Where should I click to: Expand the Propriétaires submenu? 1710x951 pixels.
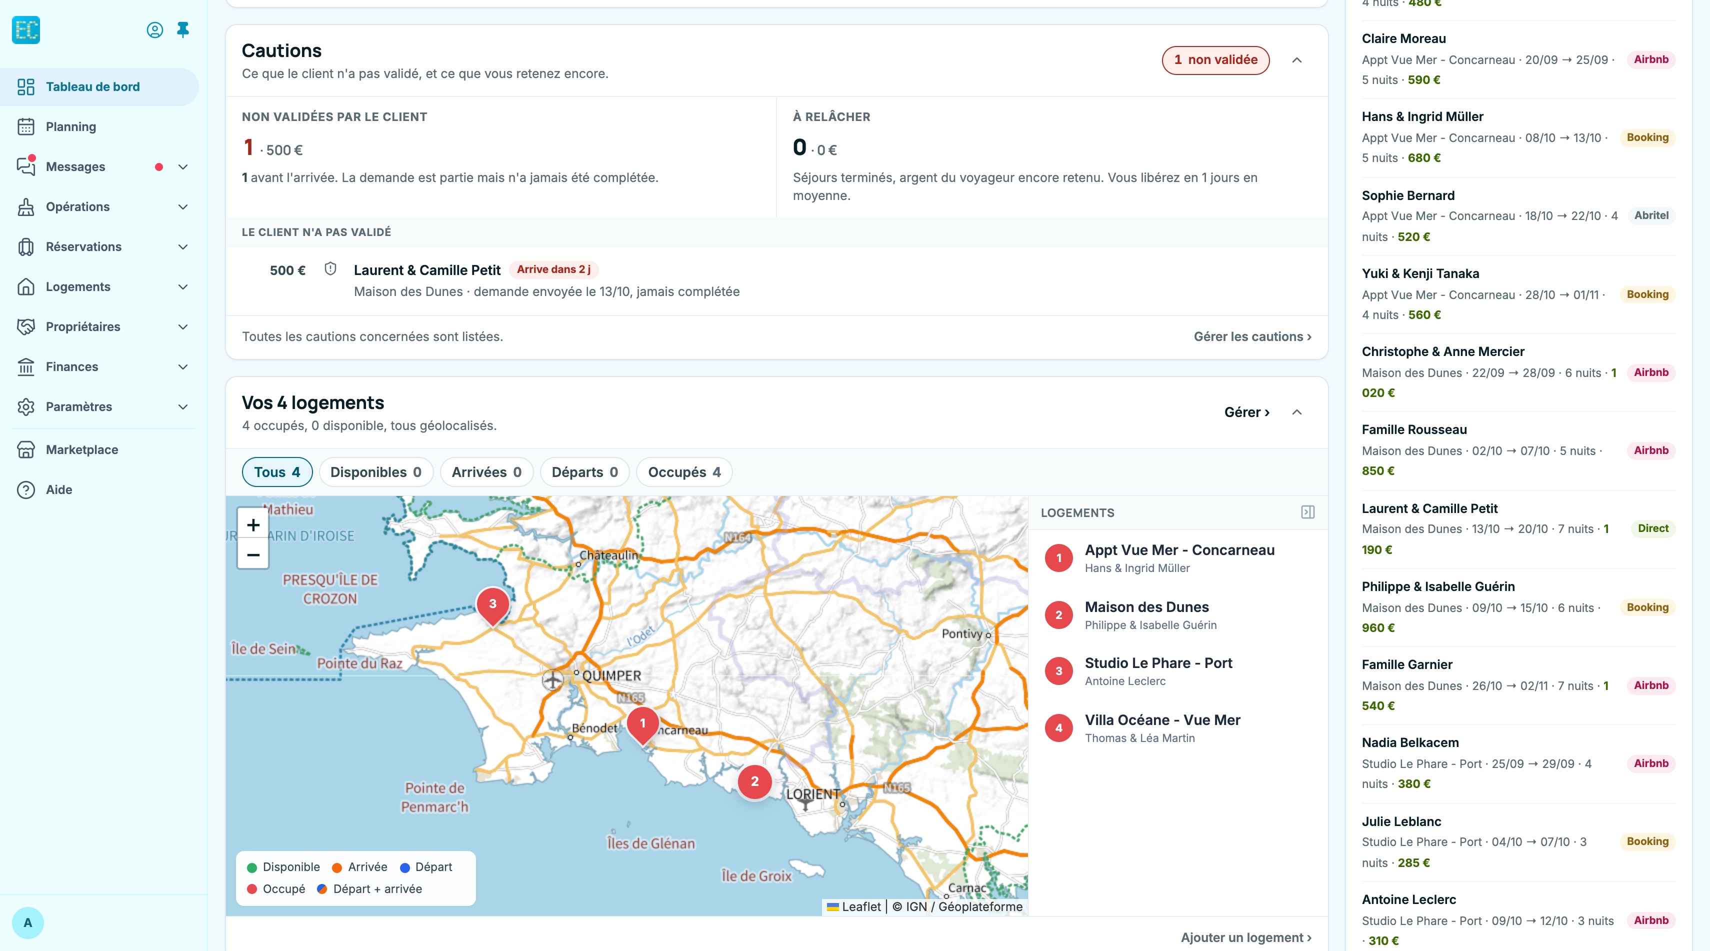tap(183, 327)
